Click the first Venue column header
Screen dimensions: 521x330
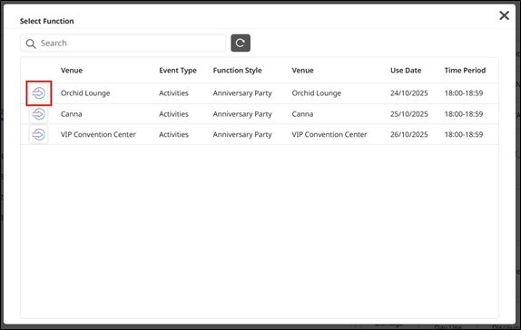[x=72, y=71]
